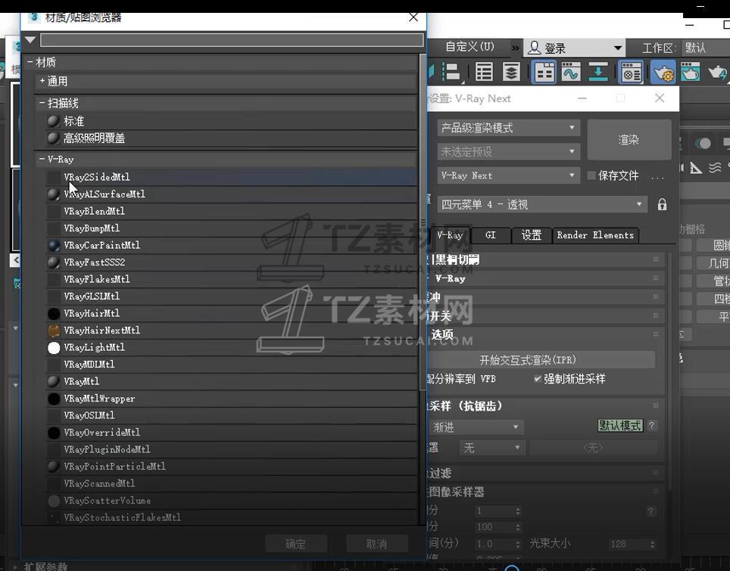This screenshot has width=730, height=571.
Task: Click the toolbar overflow double-arrow icon
Action: [515, 48]
